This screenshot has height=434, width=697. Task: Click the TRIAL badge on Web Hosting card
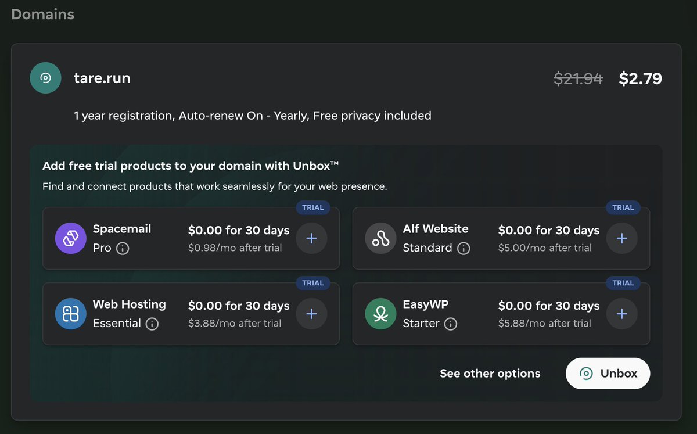(313, 283)
